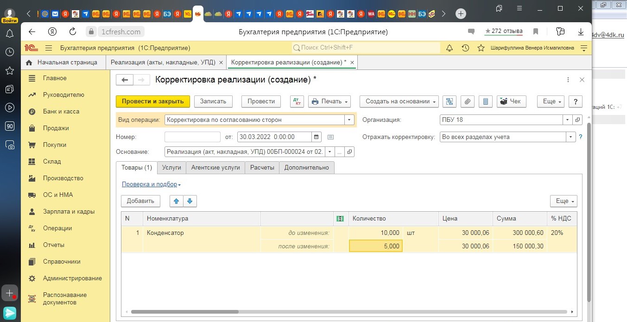
Task: Click the 1C search field
Action: click(x=366, y=48)
